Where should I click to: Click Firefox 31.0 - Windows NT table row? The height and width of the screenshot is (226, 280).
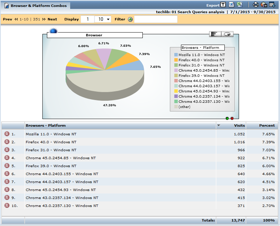(139, 150)
